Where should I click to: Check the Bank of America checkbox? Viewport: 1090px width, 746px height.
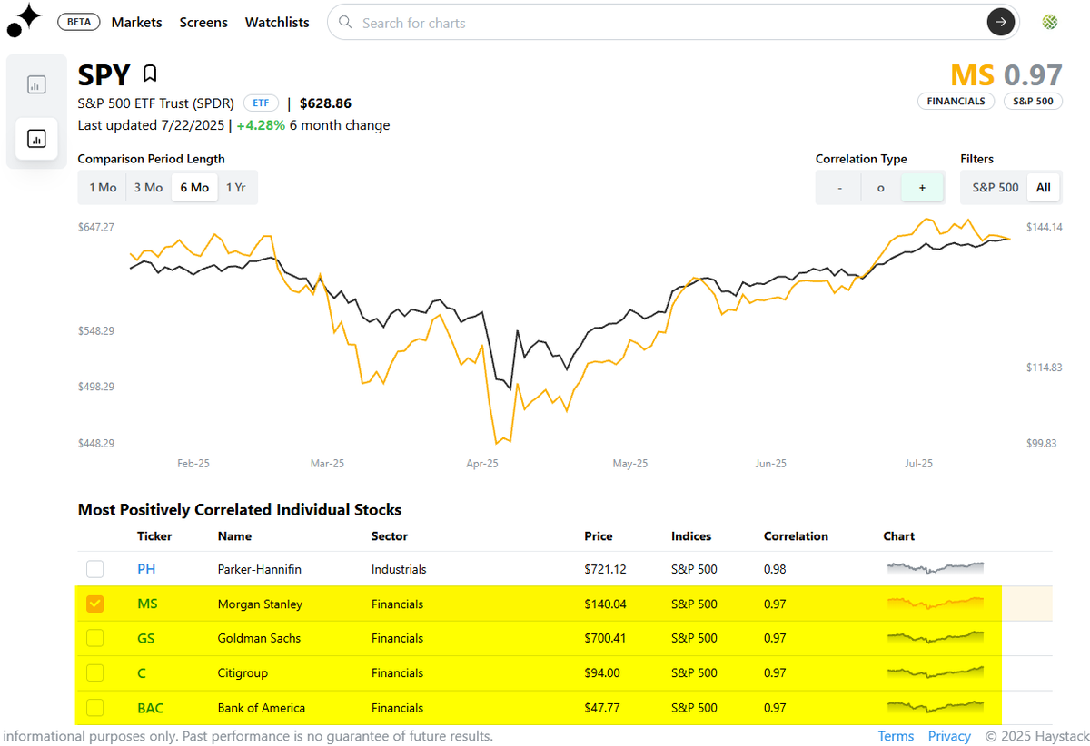pos(95,707)
